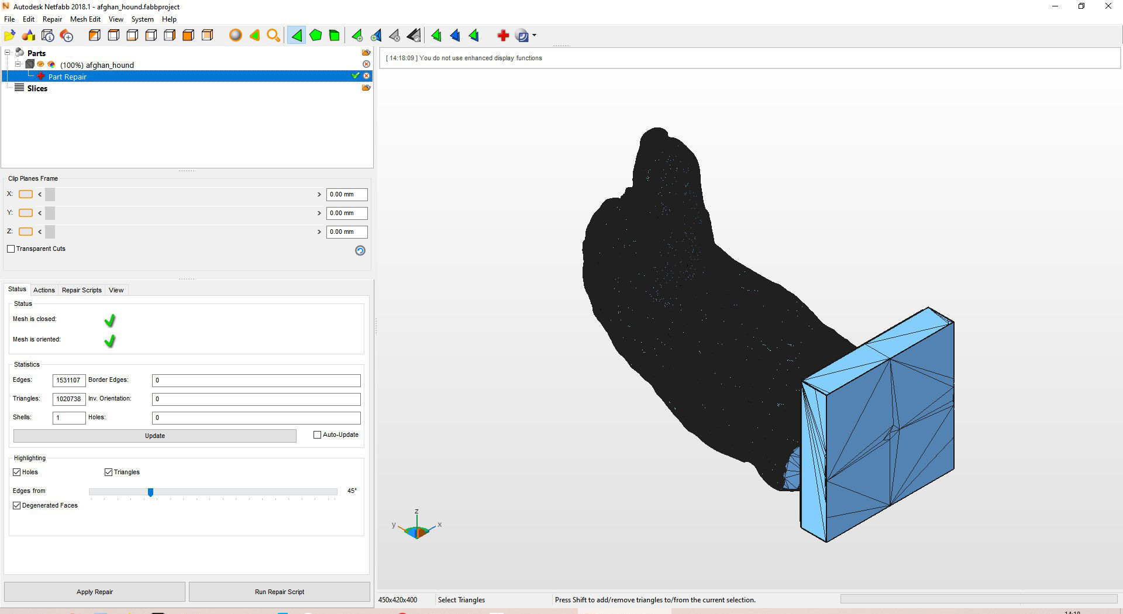
Task: Remove the afghan_hound part via red x icon
Action: [x=366, y=64]
